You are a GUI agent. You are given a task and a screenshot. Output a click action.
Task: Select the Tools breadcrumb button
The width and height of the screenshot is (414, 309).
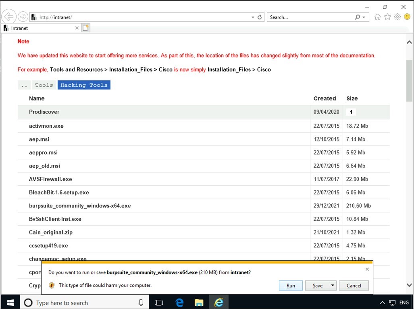point(44,85)
